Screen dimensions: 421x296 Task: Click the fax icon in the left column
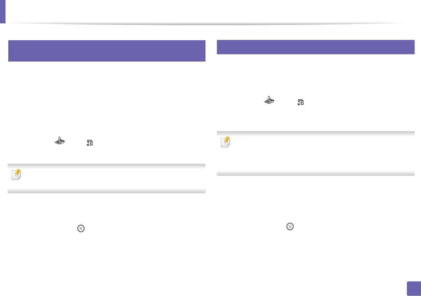[x=60, y=141]
